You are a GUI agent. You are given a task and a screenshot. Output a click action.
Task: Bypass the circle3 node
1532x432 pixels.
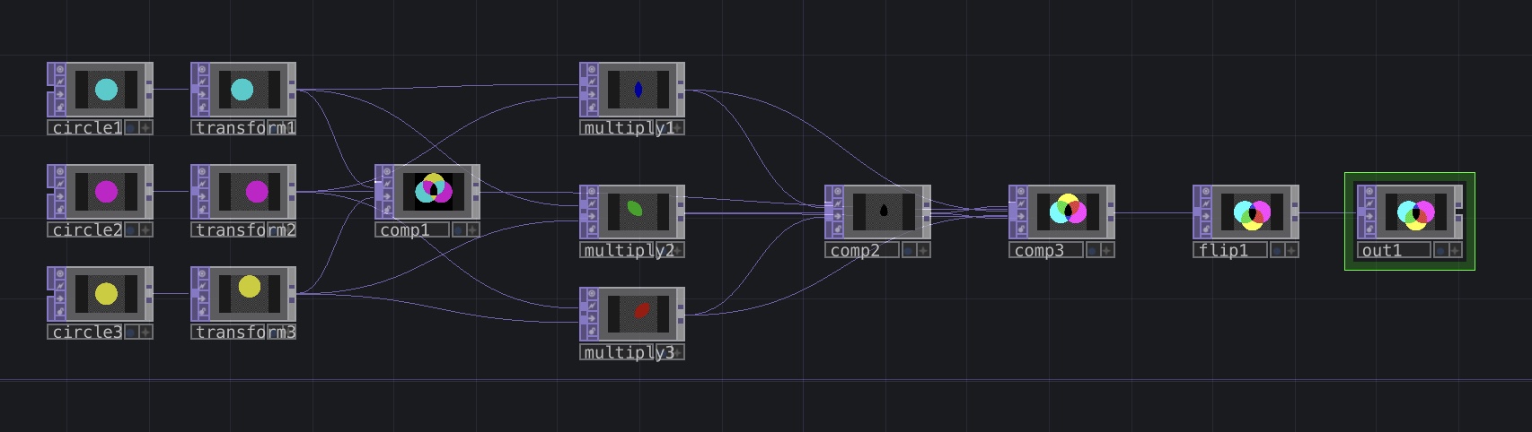pyautogui.click(x=60, y=298)
